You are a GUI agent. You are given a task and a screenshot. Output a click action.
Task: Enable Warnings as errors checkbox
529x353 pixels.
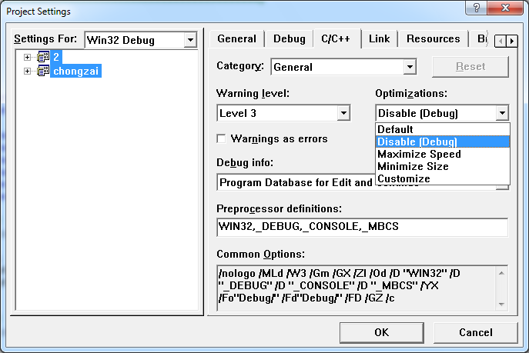click(x=222, y=139)
